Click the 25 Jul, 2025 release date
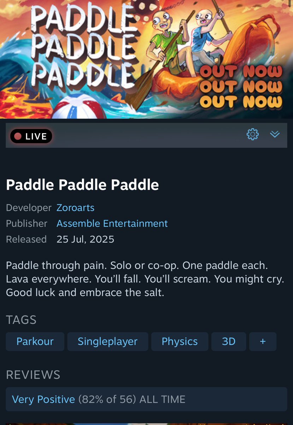The width and height of the screenshot is (293, 425). pos(85,239)
